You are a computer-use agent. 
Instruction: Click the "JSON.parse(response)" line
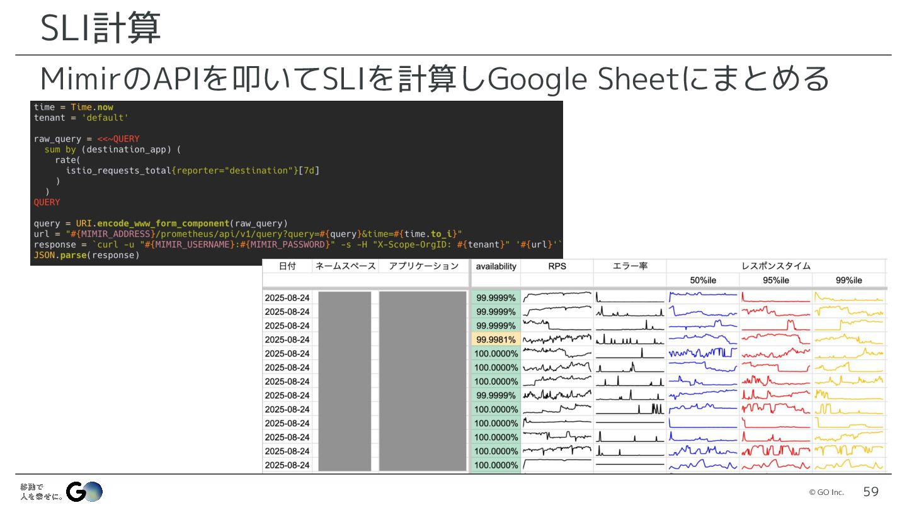pyautogui.click(x=86, y=255)
